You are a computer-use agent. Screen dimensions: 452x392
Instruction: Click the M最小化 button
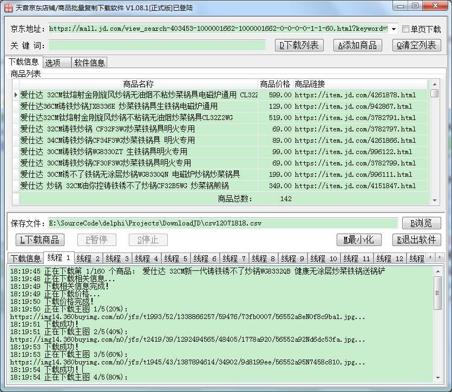359,240
